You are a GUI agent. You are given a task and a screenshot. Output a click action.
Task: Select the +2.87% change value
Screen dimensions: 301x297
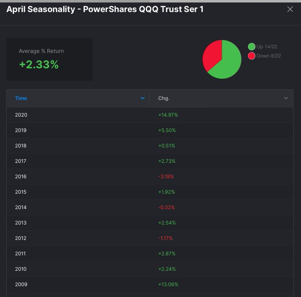click(166, 254)
